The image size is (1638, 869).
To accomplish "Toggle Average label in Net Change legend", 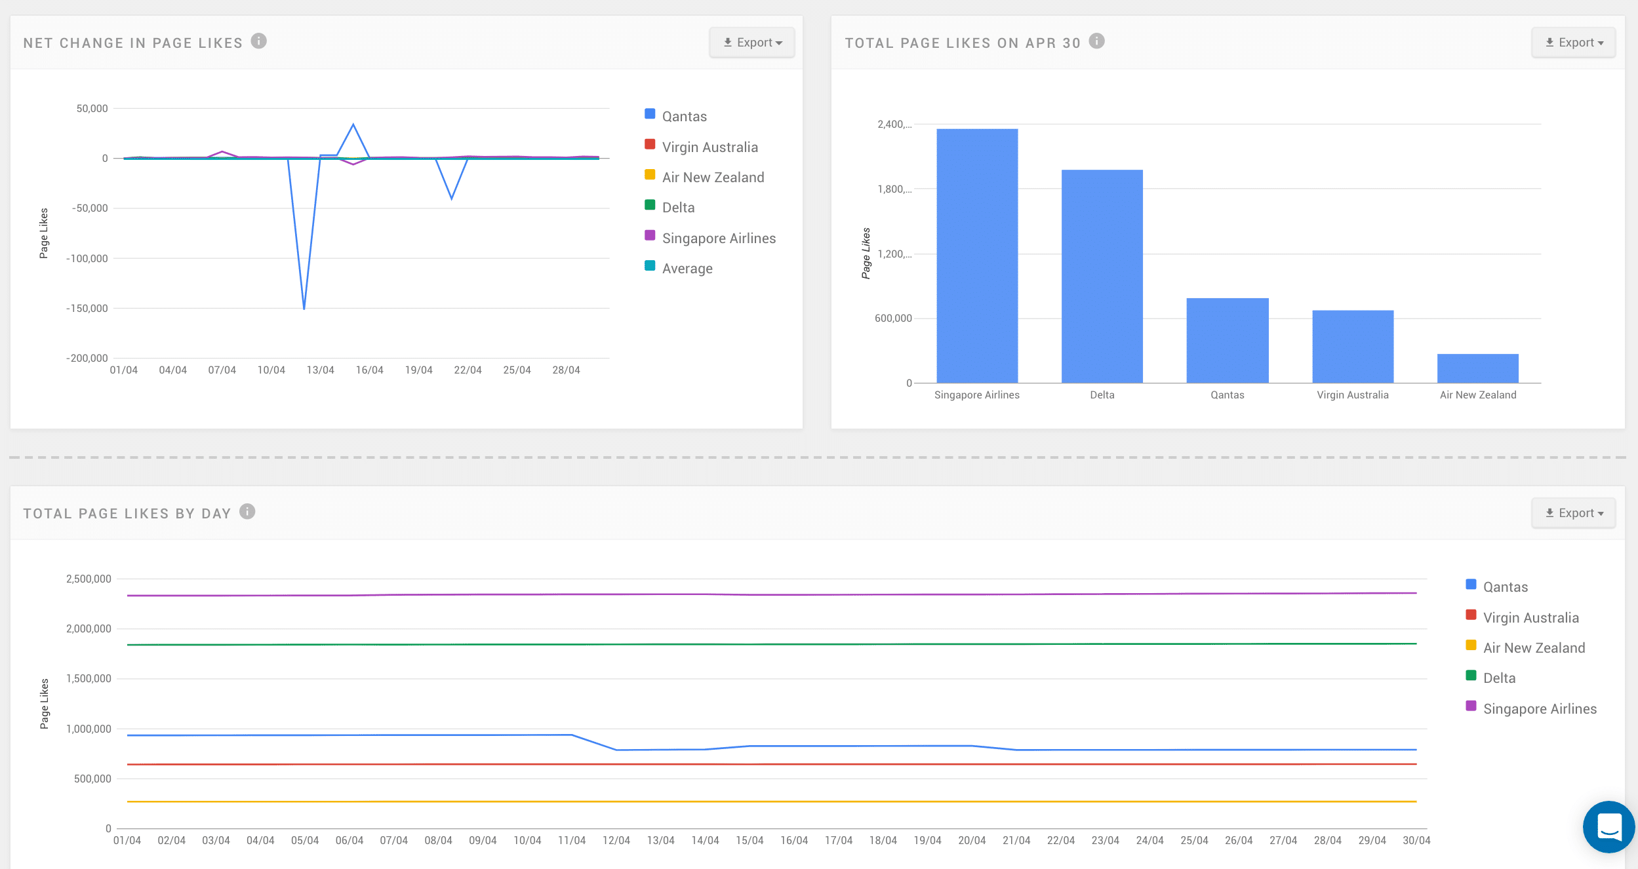I will pos(687,269).
